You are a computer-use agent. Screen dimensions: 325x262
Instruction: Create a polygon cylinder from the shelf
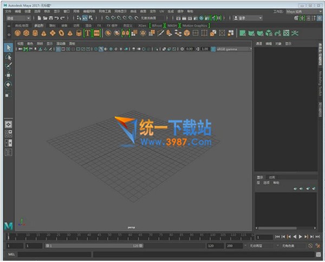click(x=35, y=33)
